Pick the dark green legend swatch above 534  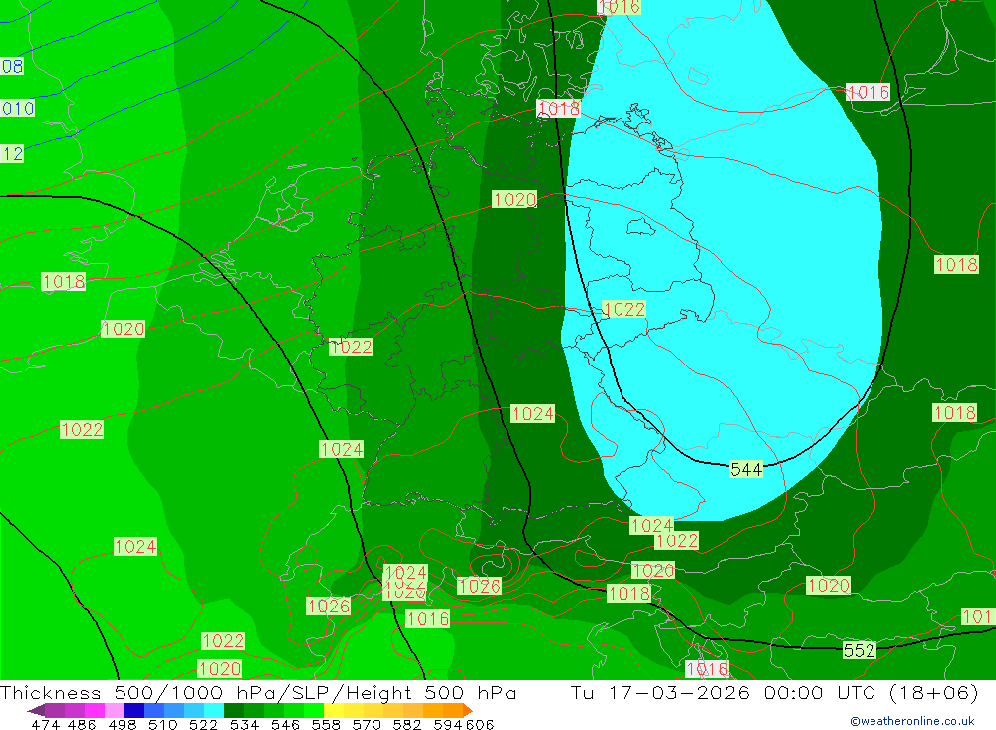coord(234,710)
